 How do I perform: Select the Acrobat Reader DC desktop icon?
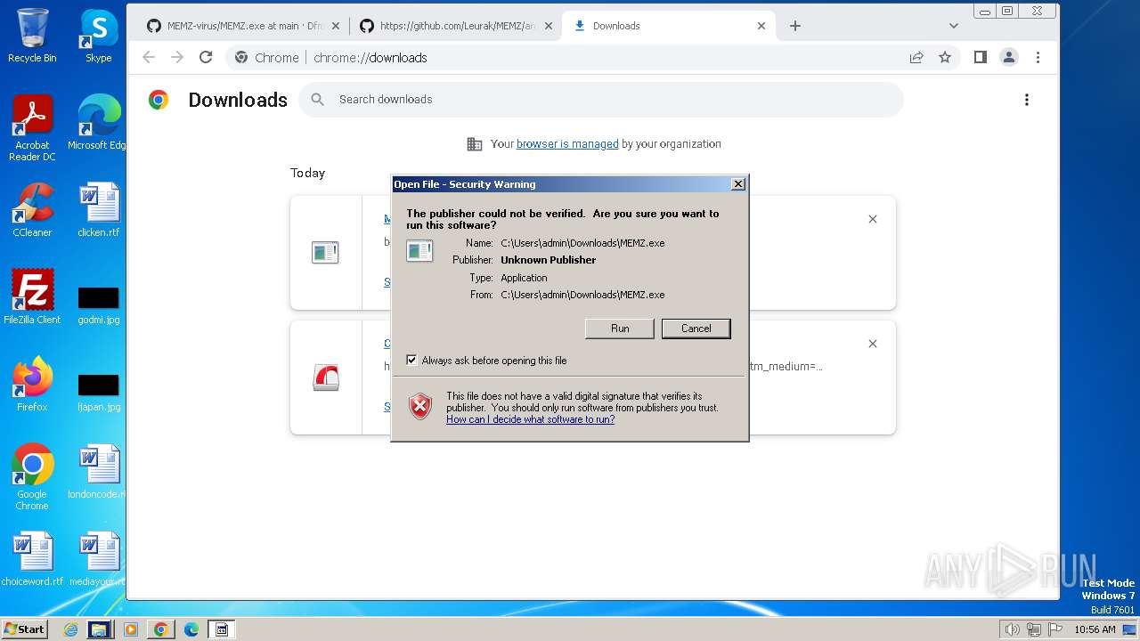(x=32, y=128)
